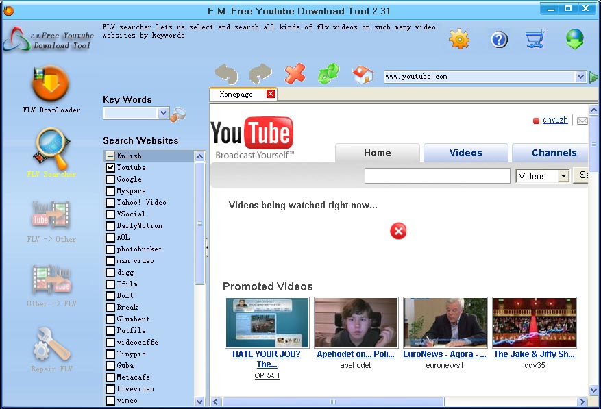Click browser vertical scroll down arrow
The height and width of the screenshot is (409, 601).
pyautogui.click(x=593, y=391)
